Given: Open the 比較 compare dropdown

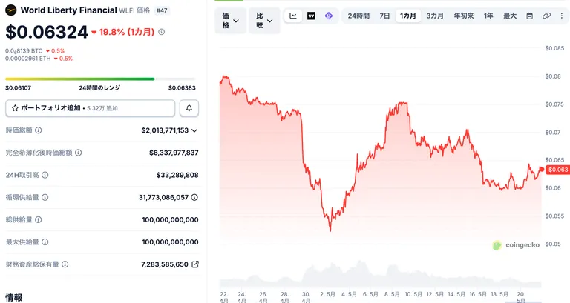Looking at the screenshot, I should (264, 21).
